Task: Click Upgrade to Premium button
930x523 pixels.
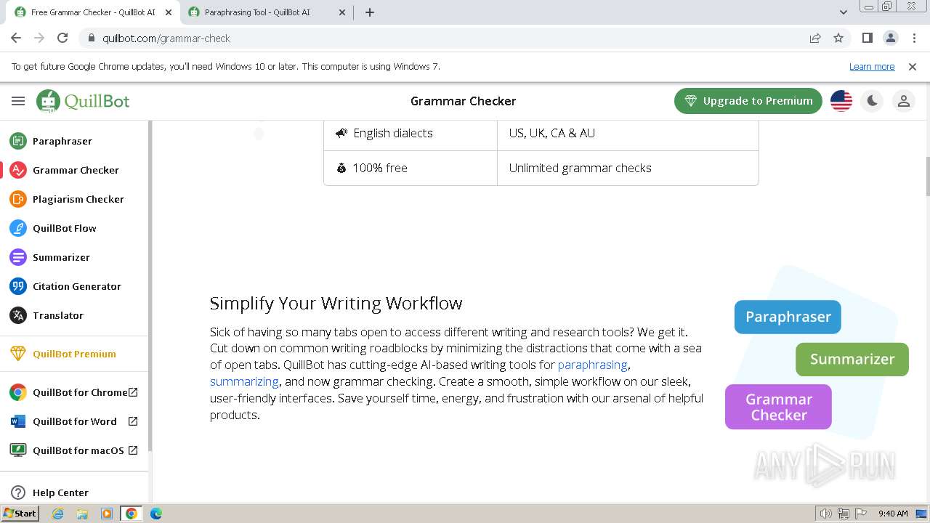Action: [x=748, y=101]
